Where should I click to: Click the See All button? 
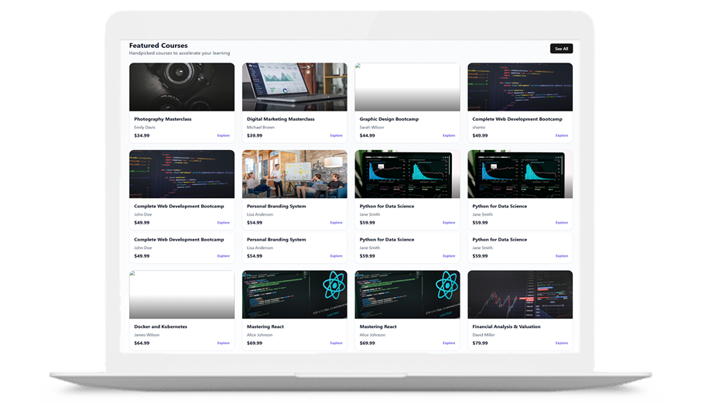coord(561,49)
